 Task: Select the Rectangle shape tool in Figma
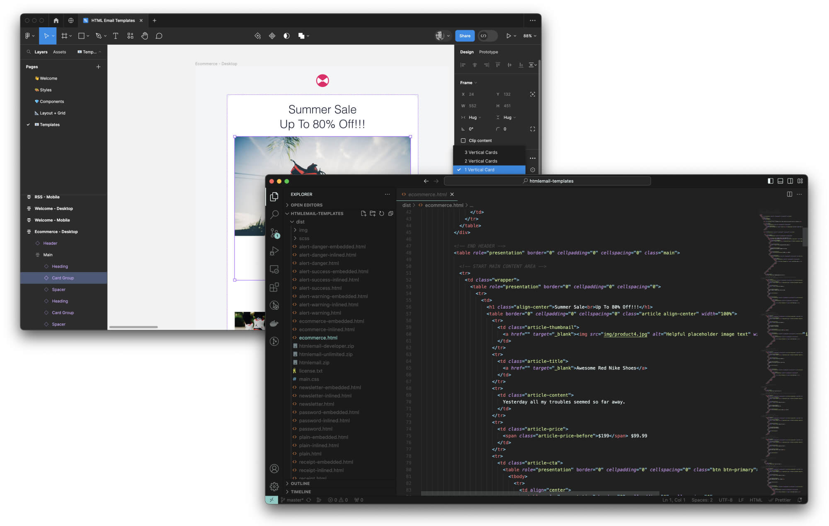coord(82,36)
